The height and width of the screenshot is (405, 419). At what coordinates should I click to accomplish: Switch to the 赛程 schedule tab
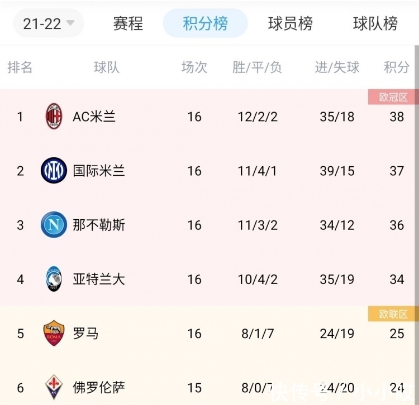(128, 23)
